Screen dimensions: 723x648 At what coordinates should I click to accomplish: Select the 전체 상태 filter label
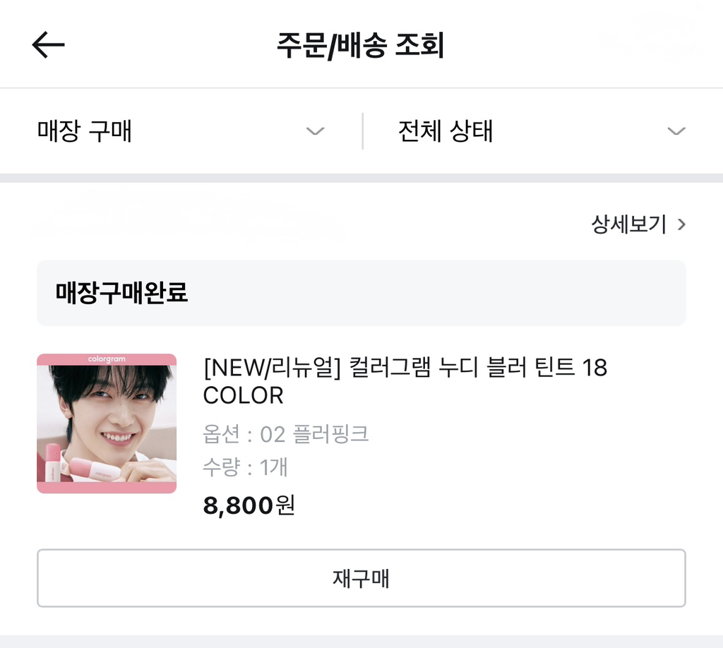click(445, 131)
